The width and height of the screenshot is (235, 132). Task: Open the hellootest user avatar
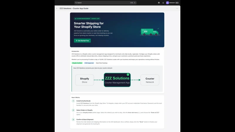pos(167,3)
